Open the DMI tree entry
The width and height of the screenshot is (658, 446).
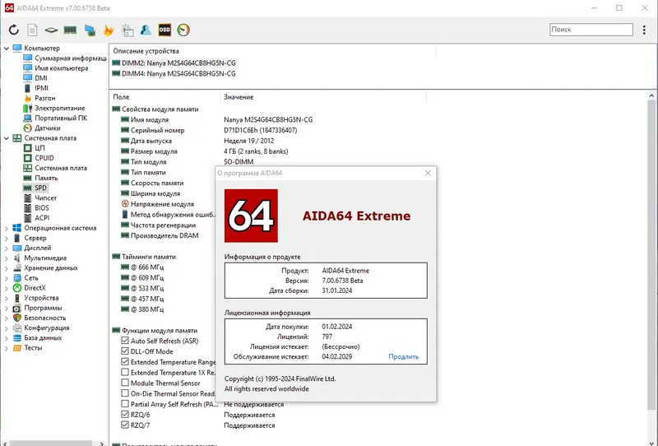tap(41, 78)
